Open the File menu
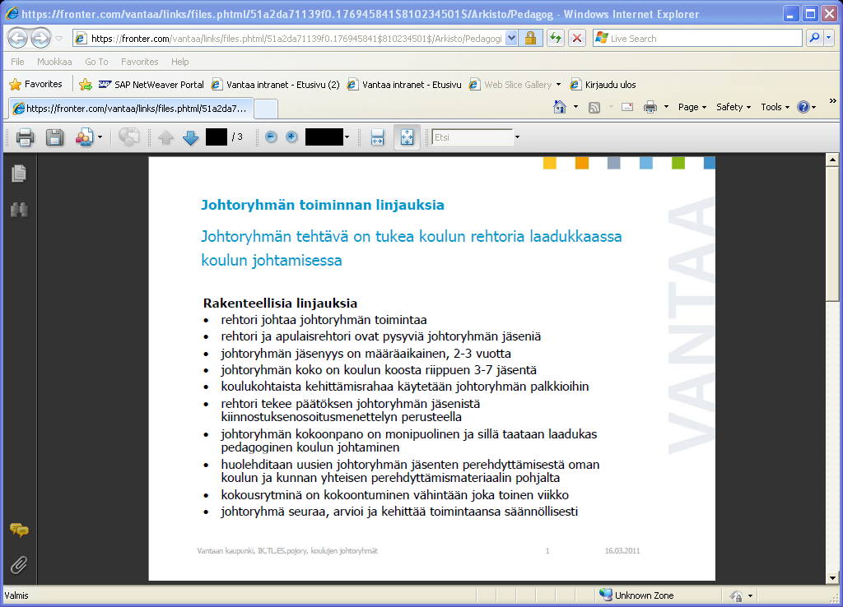The height and width of the screenshot is (607, 843). point(17,62)
